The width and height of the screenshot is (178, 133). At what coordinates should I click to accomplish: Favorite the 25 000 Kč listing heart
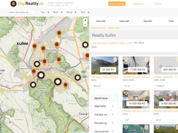coord(95,59)
